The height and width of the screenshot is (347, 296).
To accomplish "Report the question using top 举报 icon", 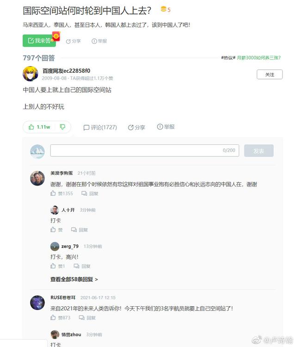I will [x=99, y=41].
